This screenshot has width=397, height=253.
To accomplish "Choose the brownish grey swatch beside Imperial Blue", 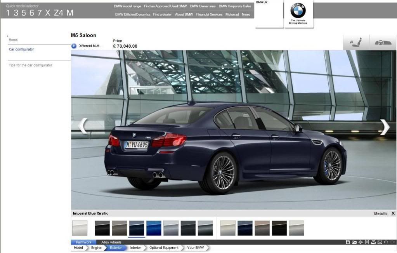I will point(120,228).
